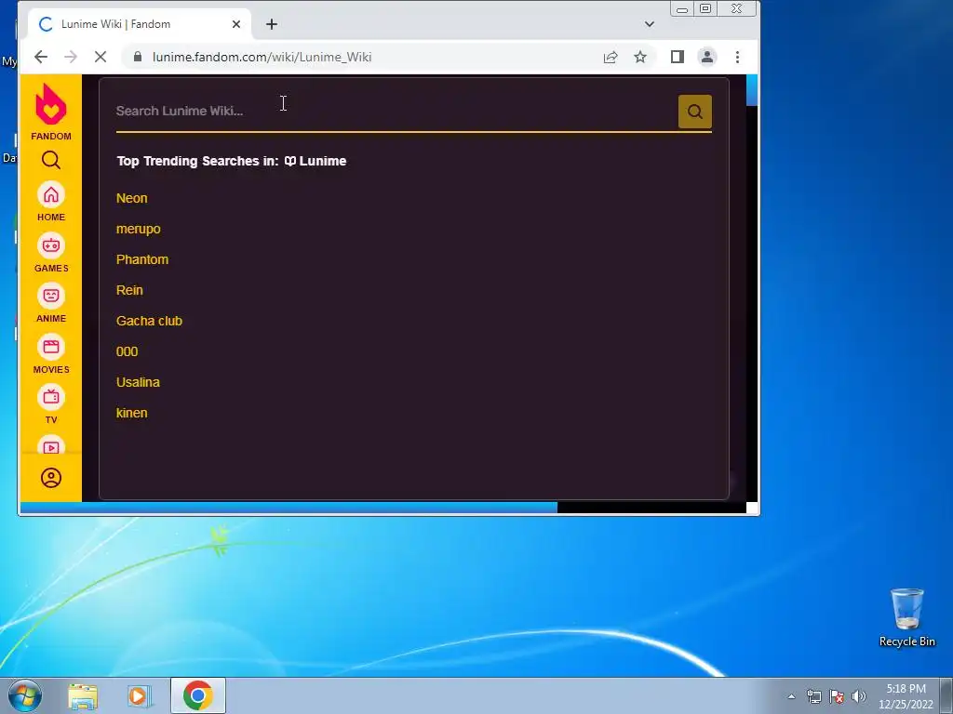Open the Games section in sidebar
Viewport: 953px width, 714px height.
[x=51, y=253]
